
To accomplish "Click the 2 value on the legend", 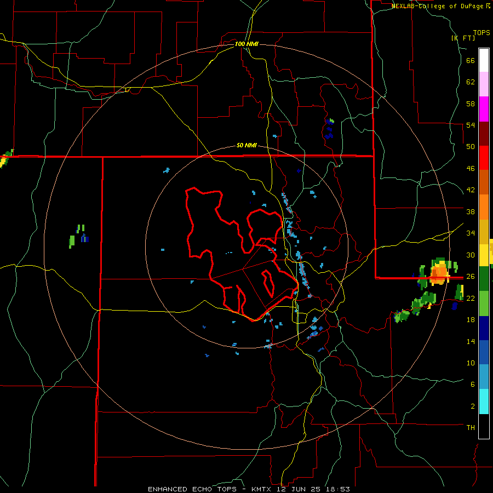I will click(x=473, y=406).
